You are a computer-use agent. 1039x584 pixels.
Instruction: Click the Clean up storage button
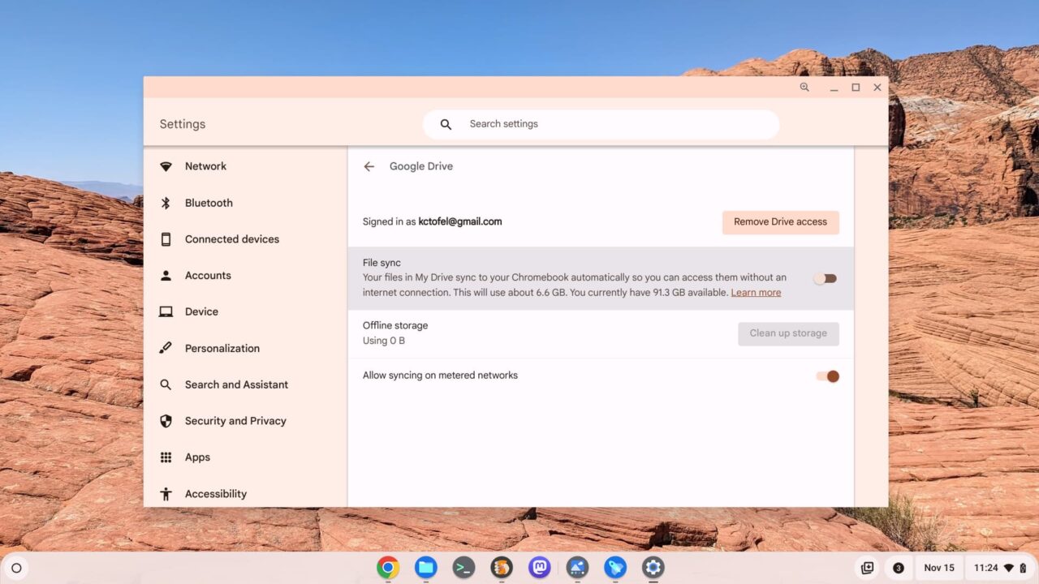[x=788, y=333]
